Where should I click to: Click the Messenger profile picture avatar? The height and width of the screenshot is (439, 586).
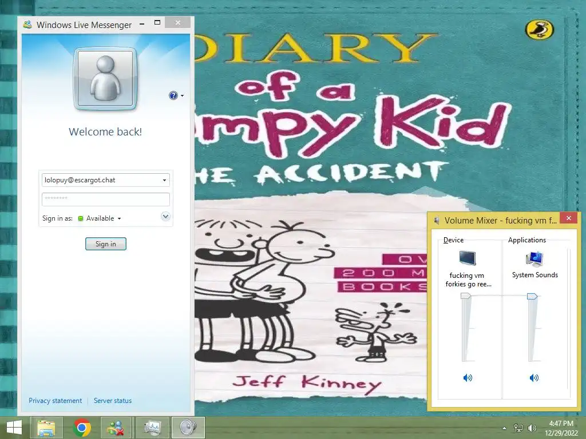105,78
